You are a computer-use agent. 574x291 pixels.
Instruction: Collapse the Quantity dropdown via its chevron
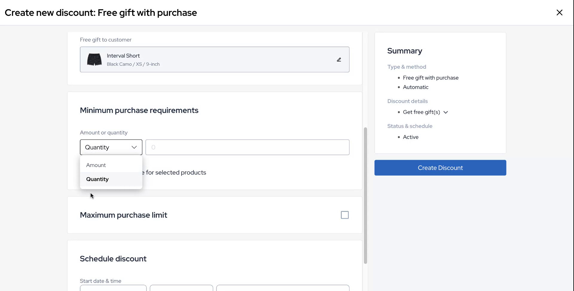pos(134,147)
